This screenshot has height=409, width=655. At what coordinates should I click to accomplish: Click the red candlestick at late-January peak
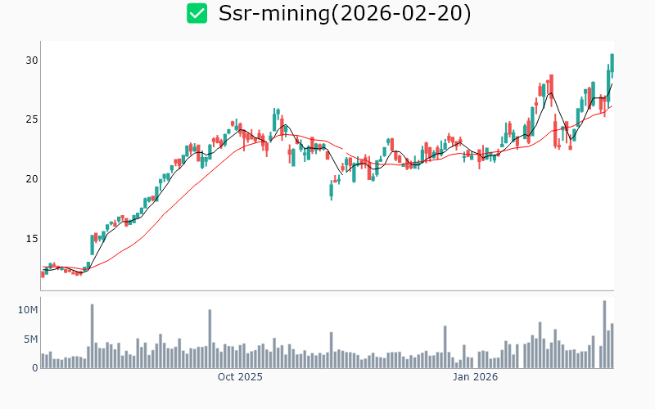coord(551,86)
